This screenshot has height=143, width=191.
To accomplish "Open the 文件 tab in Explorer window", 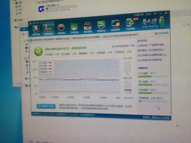I will [24, 29].
